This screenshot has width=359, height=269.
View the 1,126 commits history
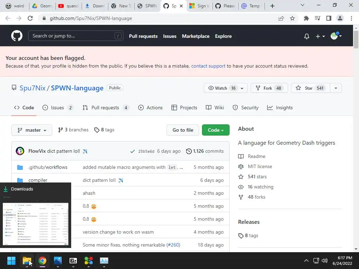(x=205, y=151)
